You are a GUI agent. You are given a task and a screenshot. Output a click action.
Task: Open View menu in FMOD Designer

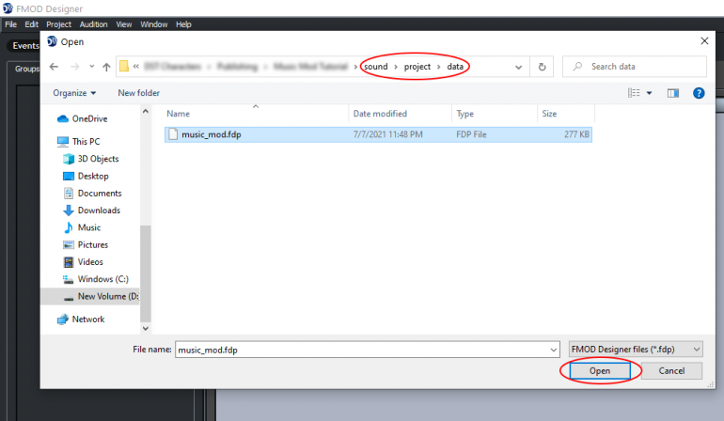click(124, 24)
